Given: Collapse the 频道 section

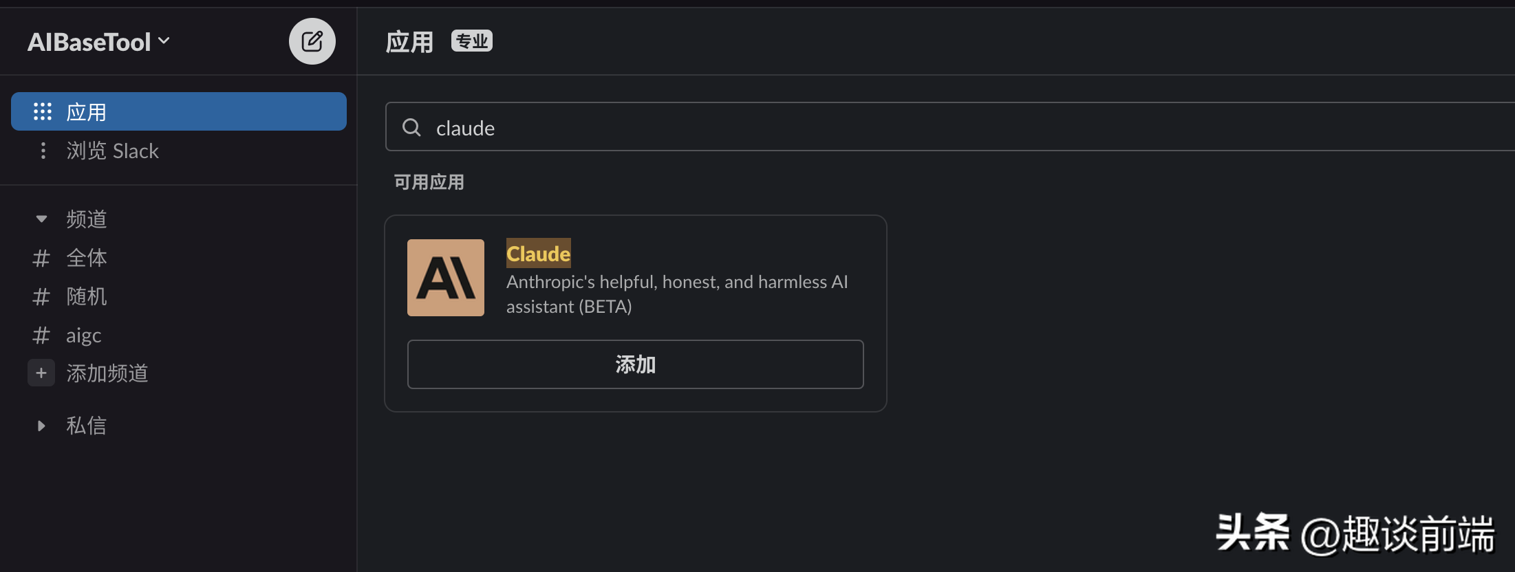Looking at the screenshot, I should 41,218.
